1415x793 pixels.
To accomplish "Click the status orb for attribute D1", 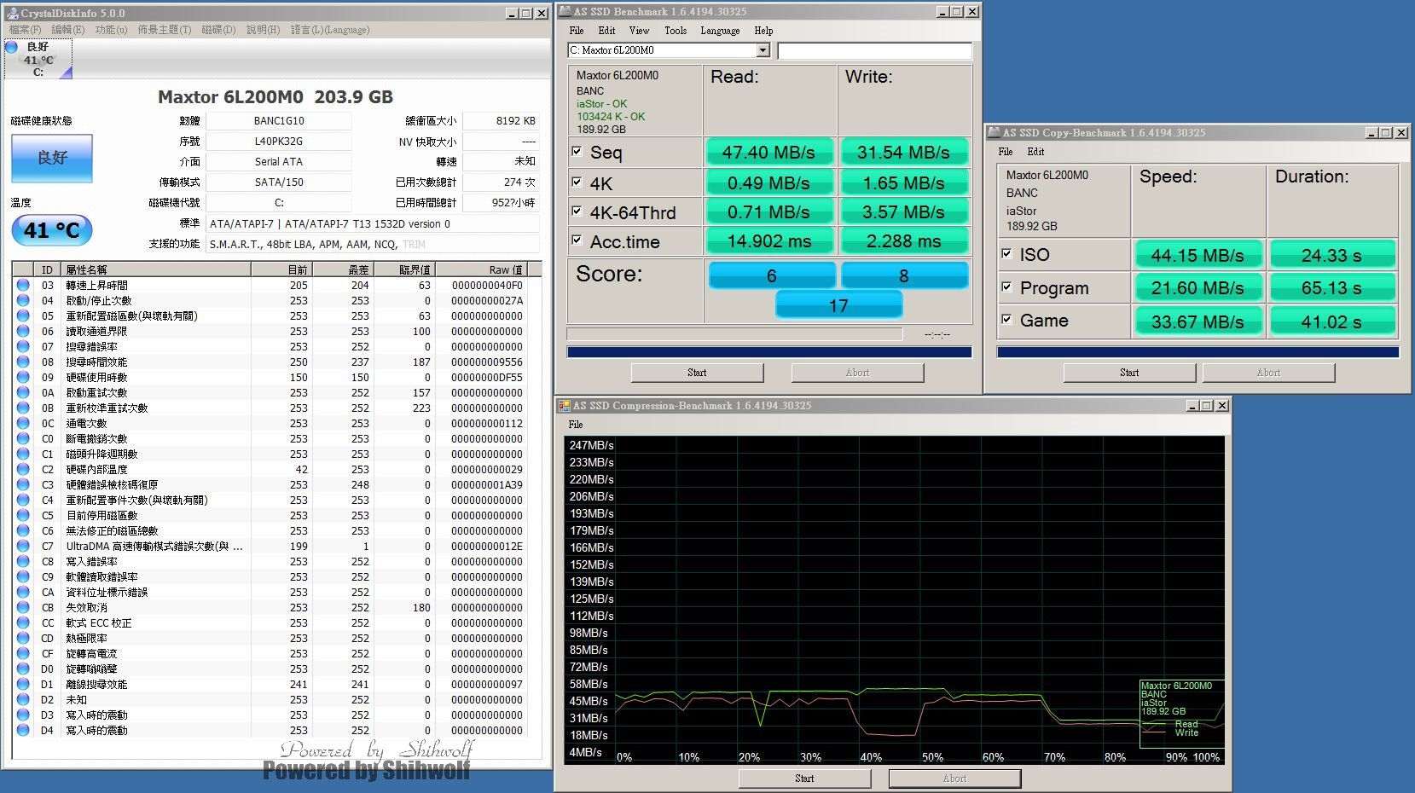I will tap(23, 684).
